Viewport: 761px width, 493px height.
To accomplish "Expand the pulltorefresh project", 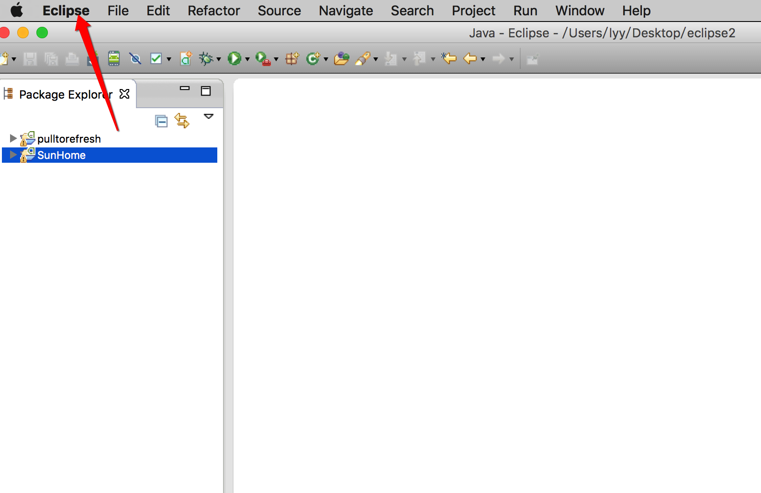I will (x=13, y=138).
